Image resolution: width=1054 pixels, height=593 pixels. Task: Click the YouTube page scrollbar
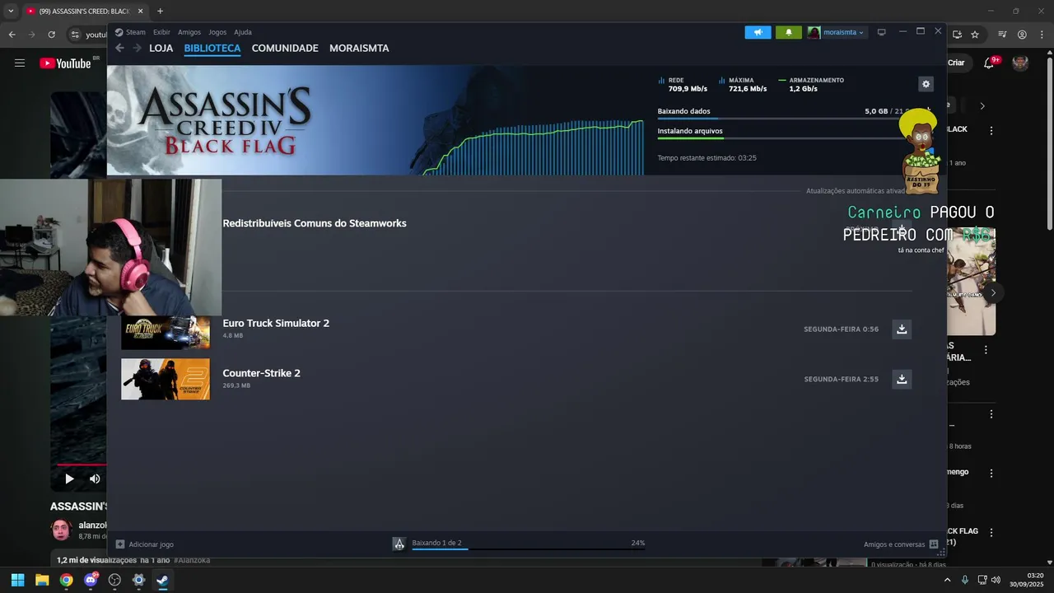(1050, 144)
